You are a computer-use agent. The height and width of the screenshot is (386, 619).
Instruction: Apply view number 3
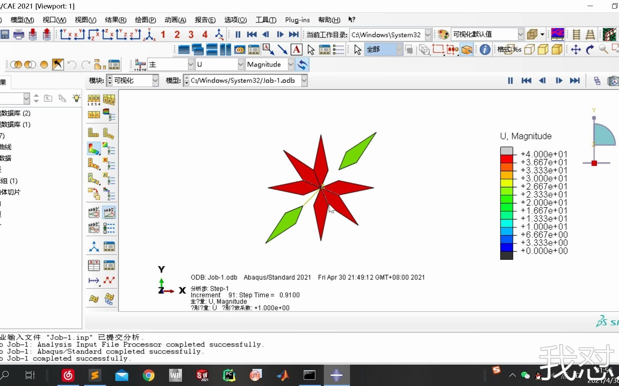click(191, 34)
